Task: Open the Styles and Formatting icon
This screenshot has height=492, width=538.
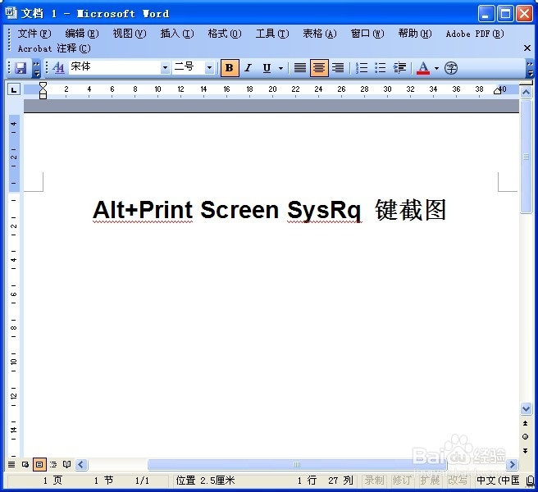Action: coord(58,67)
